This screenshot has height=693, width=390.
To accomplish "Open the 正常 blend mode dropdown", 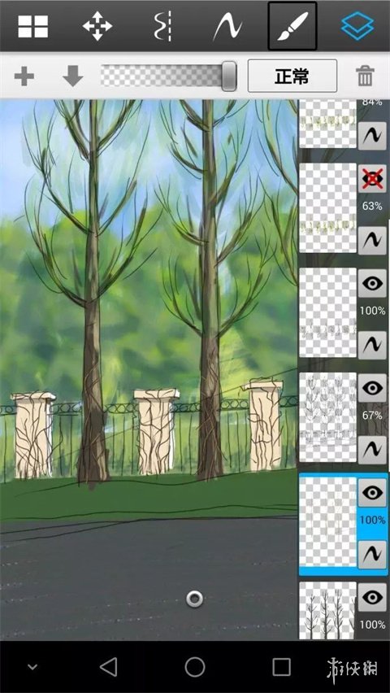I will (292, 76).
